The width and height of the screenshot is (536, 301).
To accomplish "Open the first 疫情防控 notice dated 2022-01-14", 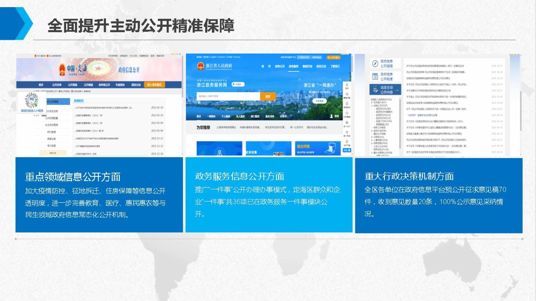I will click(105, 108).
